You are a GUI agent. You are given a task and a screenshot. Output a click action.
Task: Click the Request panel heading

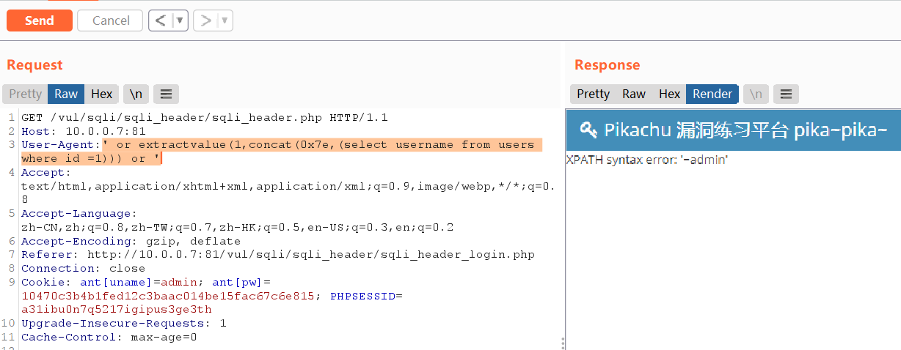tap(35, 65)
